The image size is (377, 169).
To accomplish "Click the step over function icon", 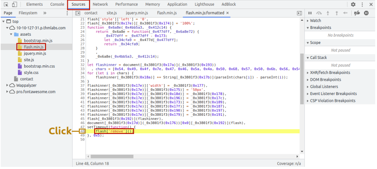I will [x=319, y=13].
